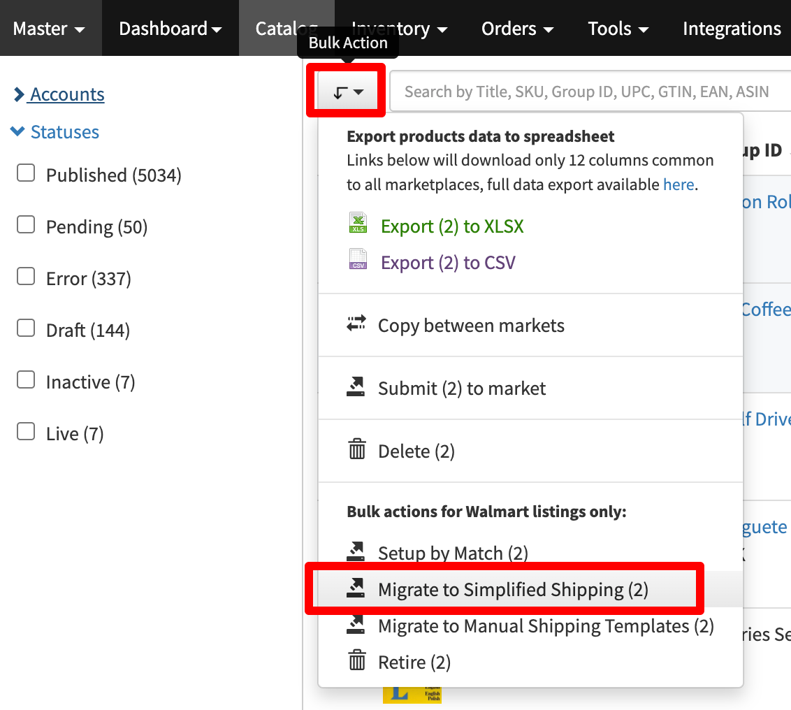
Task: Click Export (2) to XLSX link
Action: (452, 226)
